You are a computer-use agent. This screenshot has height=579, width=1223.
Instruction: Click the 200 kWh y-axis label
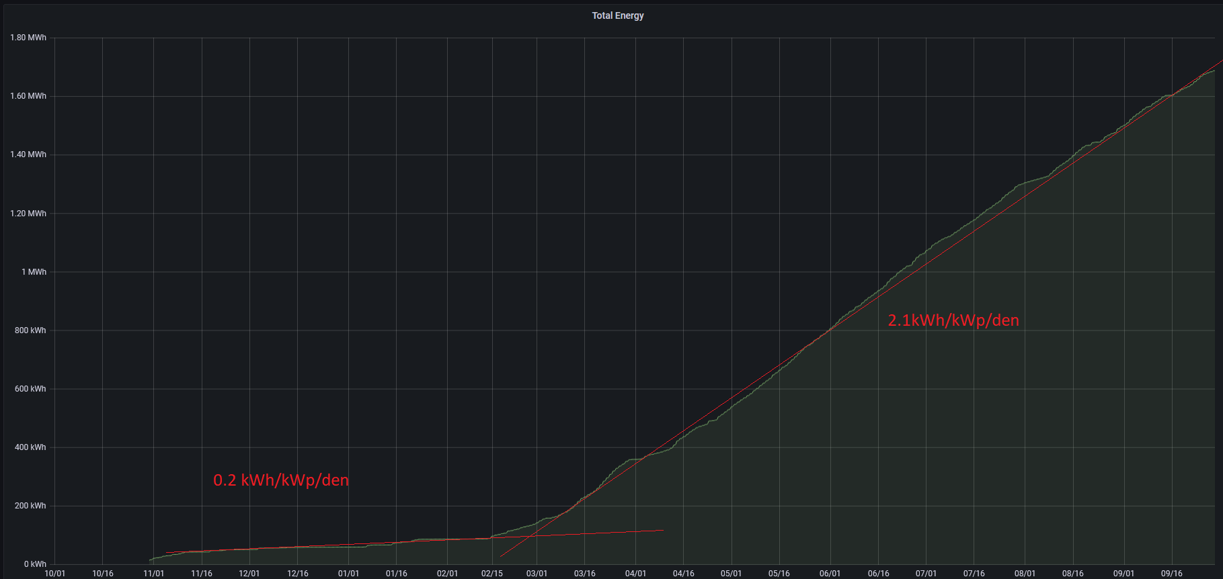30,506
